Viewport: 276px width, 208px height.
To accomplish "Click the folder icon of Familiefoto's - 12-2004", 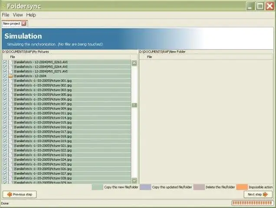I will tap(11, 76).
